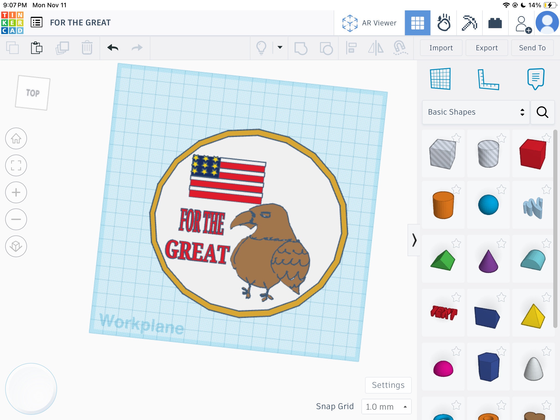This screenshot has width=560, height=420.
Task: Pick the blue Sphere shape
Action: click(x=488, y=205)
